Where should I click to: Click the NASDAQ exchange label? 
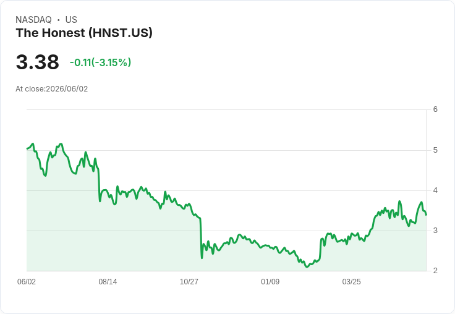coord(33,19)
